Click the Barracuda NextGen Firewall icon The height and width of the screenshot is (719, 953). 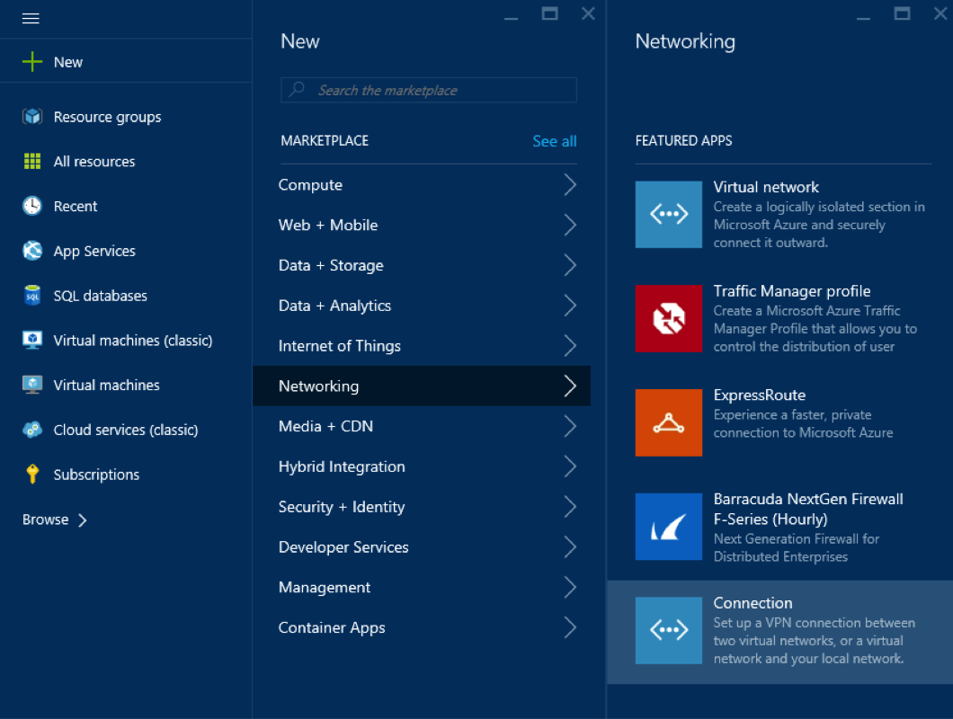pos(669,527)
